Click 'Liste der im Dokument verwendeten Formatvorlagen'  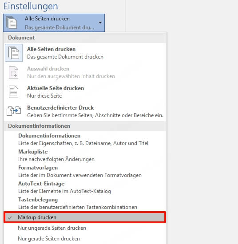pos(80,175)
